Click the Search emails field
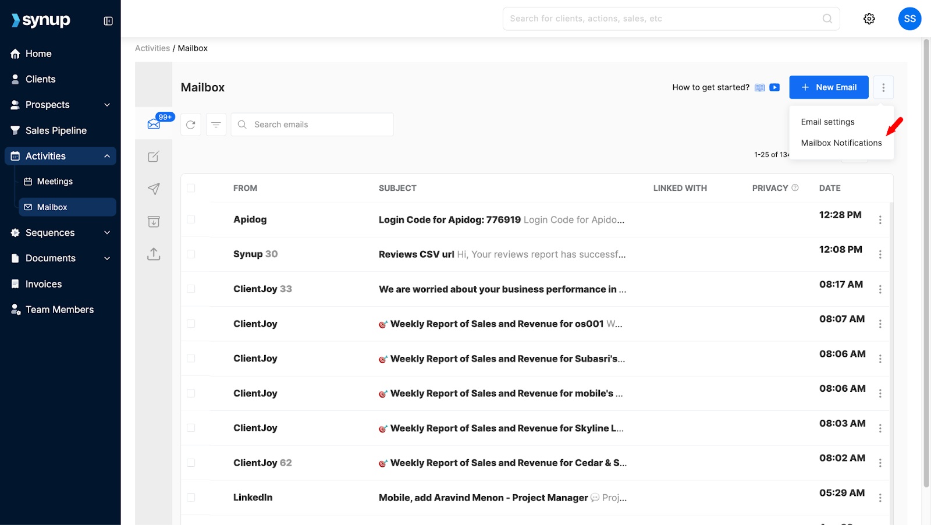 click(312, 125)
